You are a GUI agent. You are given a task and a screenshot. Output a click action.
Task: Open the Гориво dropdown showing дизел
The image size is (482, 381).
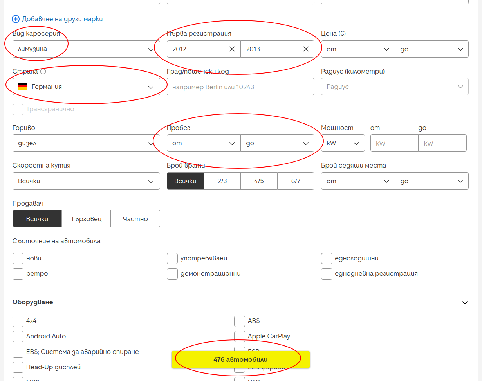point(86,143)
